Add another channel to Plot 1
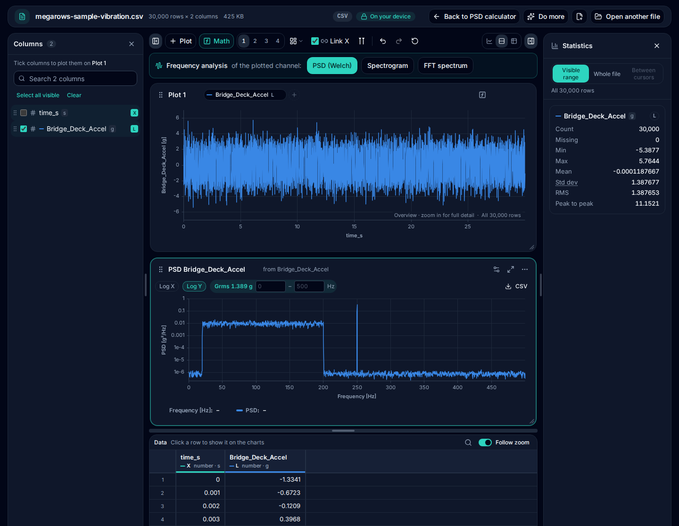679x526 pixels. pos(294,95)
